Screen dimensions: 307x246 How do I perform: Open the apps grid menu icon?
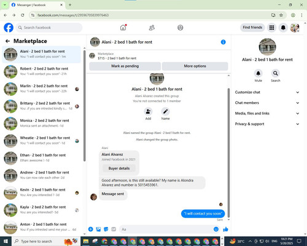click(271, 28)
